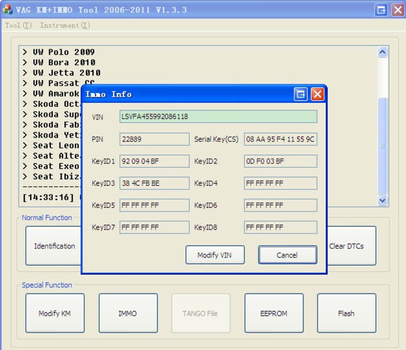The image size is (406, 350).
Task: Click the KeyID2 field 0D F0 03 BF
Action: [x=281, y=161]
